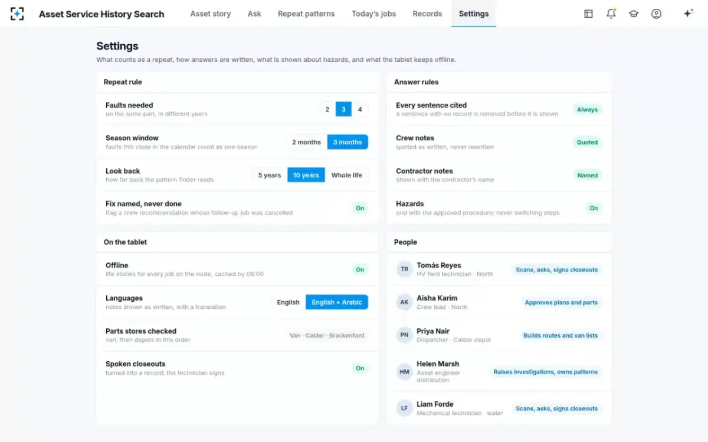Click Languages setting label
708x442 pixels.
(x=124, y=298)
